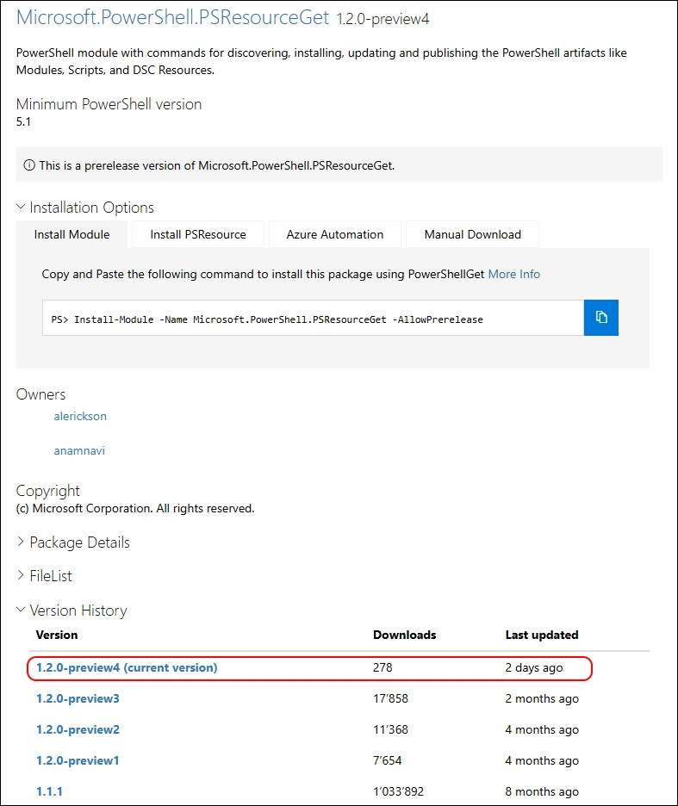Open version 1.2.0-preview3 link
This screenshot has height=806, width=678.
tap(78, 698)
